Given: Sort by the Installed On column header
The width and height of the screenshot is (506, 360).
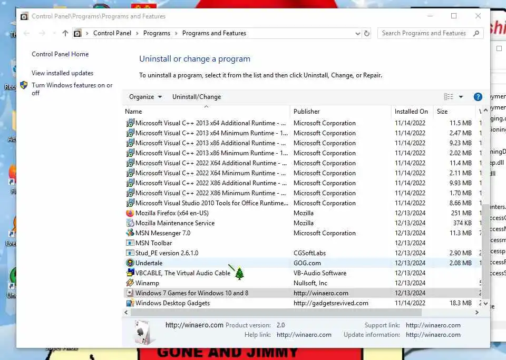Looking at the screenshot, I should pos(412,111).
